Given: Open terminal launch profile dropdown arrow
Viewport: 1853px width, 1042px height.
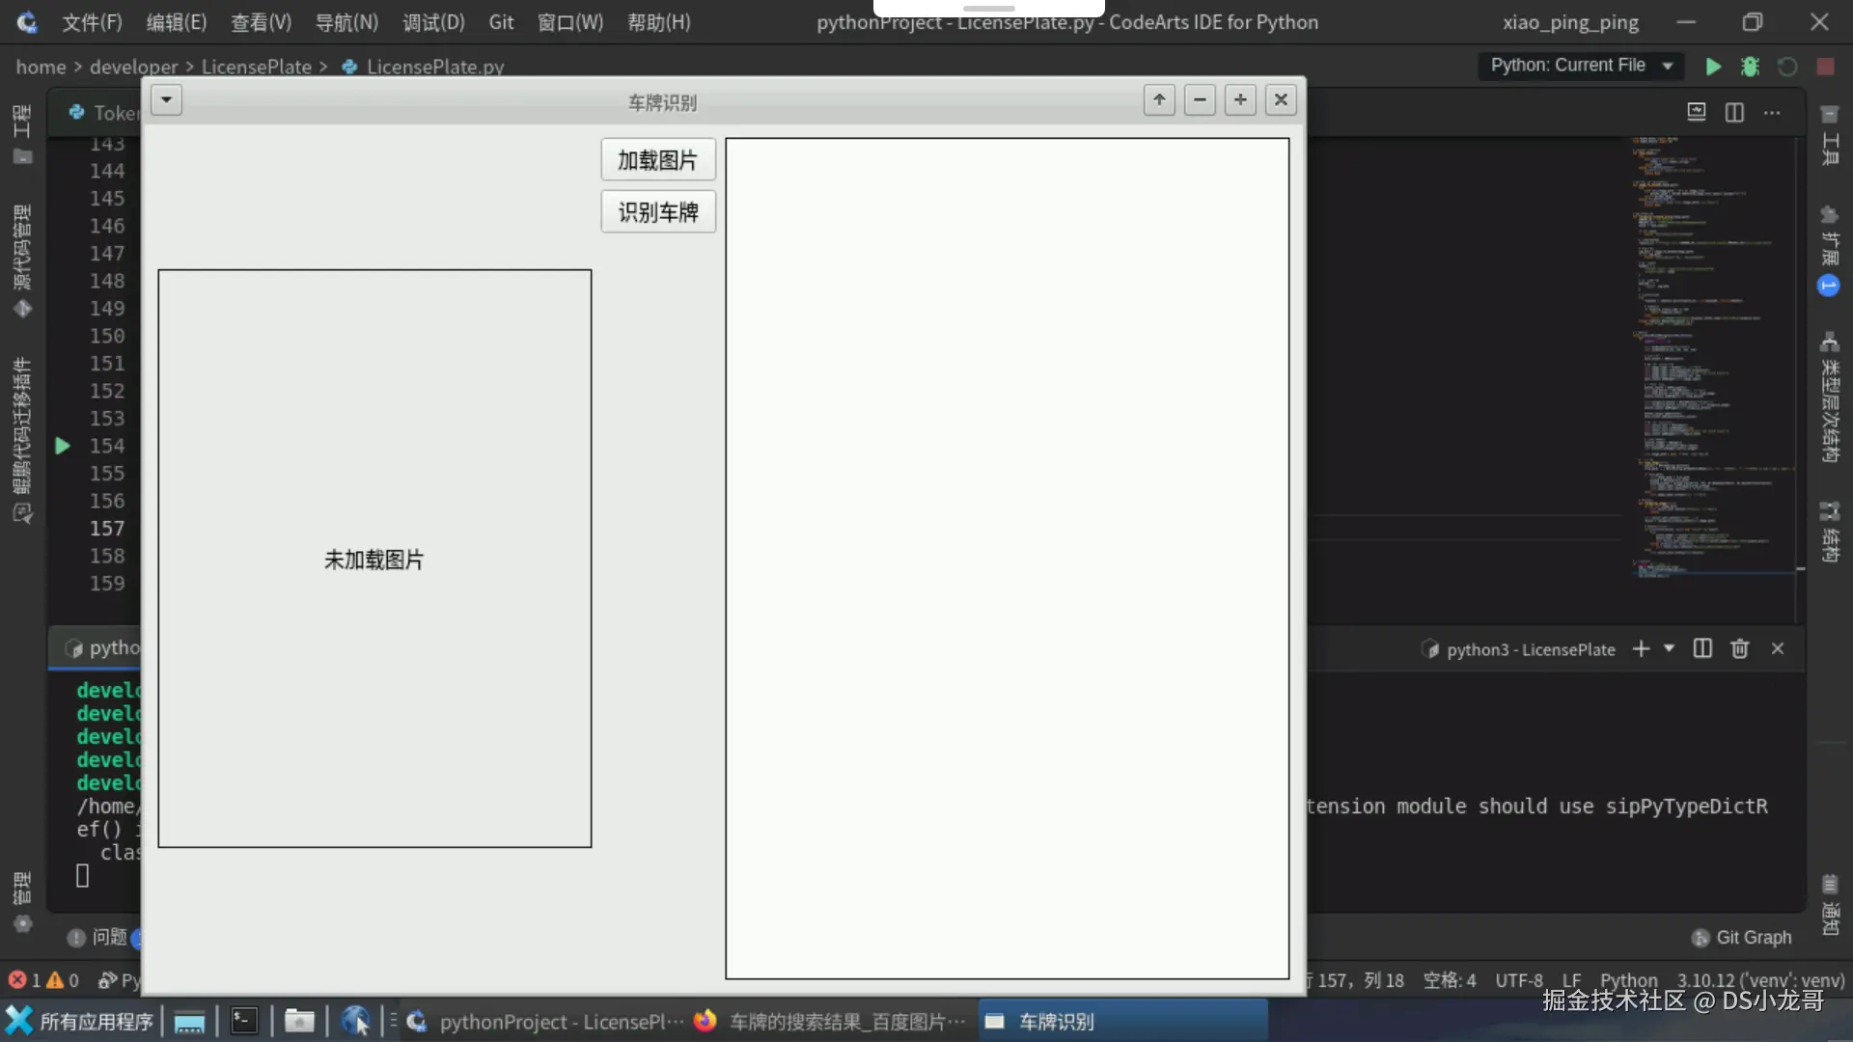Looking at the screenshot, I should 1669,649.
